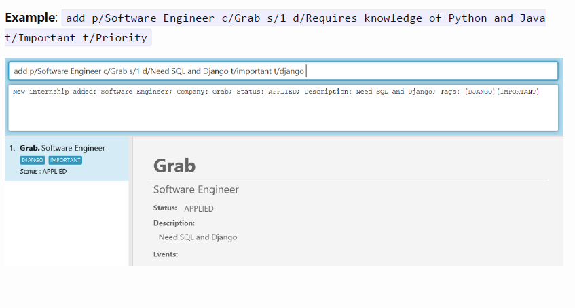Click the 'Description:' label in detail panel

174,223
